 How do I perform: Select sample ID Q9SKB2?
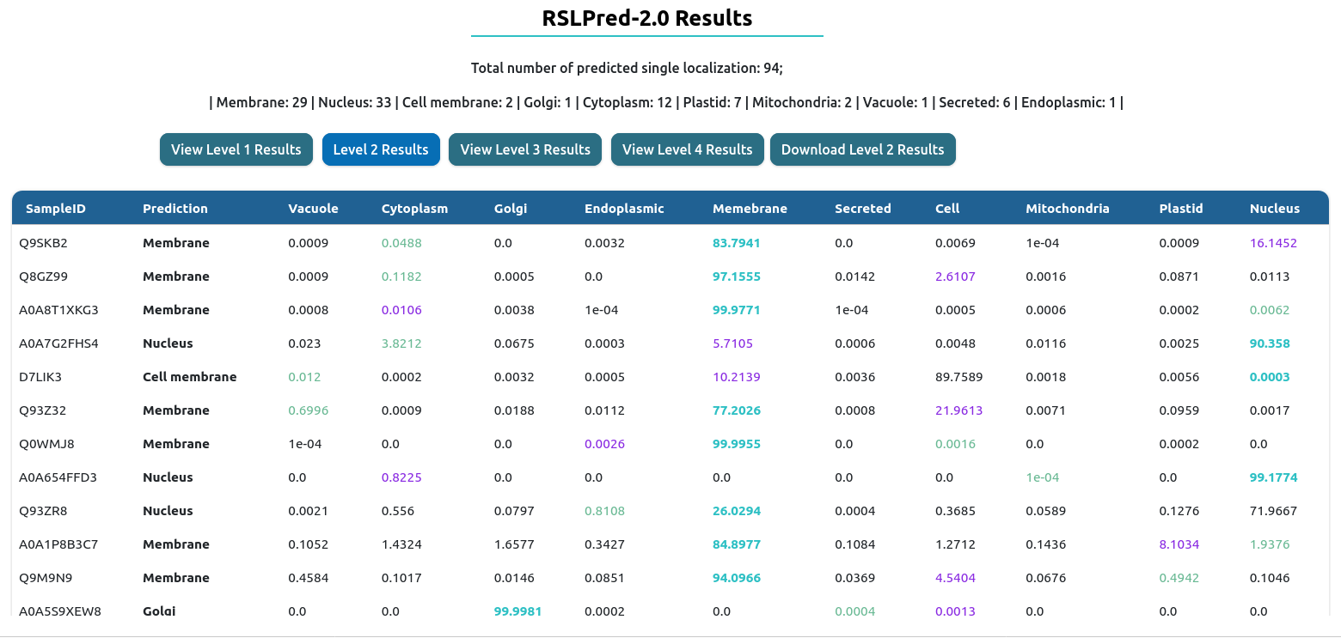point(43,243)
